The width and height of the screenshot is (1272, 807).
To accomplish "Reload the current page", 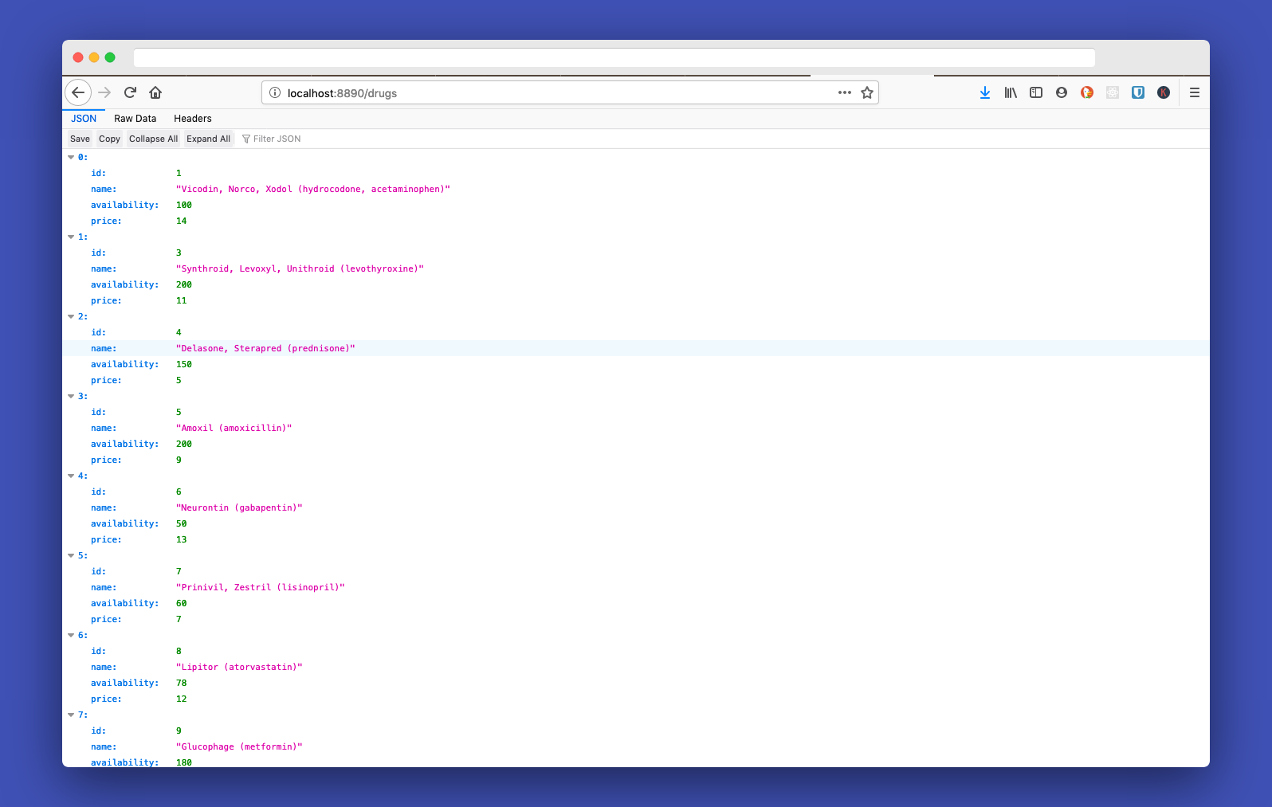I will tap(131, 92).
